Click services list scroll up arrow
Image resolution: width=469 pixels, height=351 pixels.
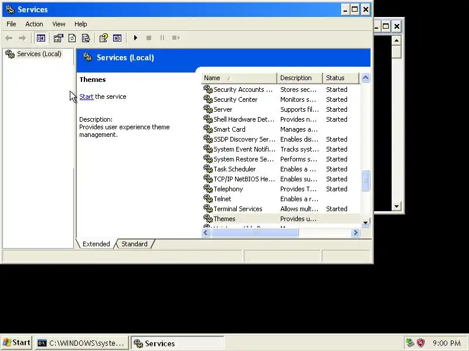365,78
